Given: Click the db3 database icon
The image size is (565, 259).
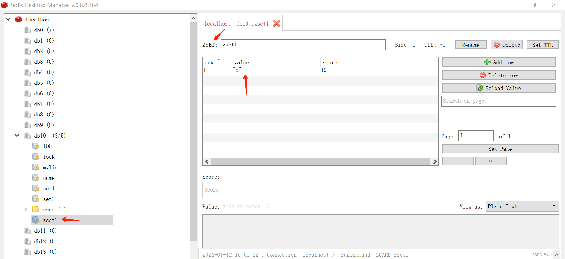Looking at the screenshot, I should click(27, 62).
